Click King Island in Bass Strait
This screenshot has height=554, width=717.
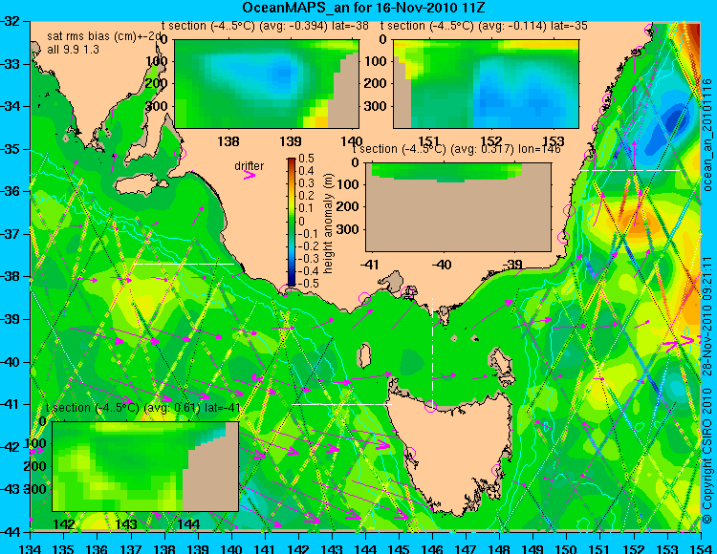[x=364, y=355]
